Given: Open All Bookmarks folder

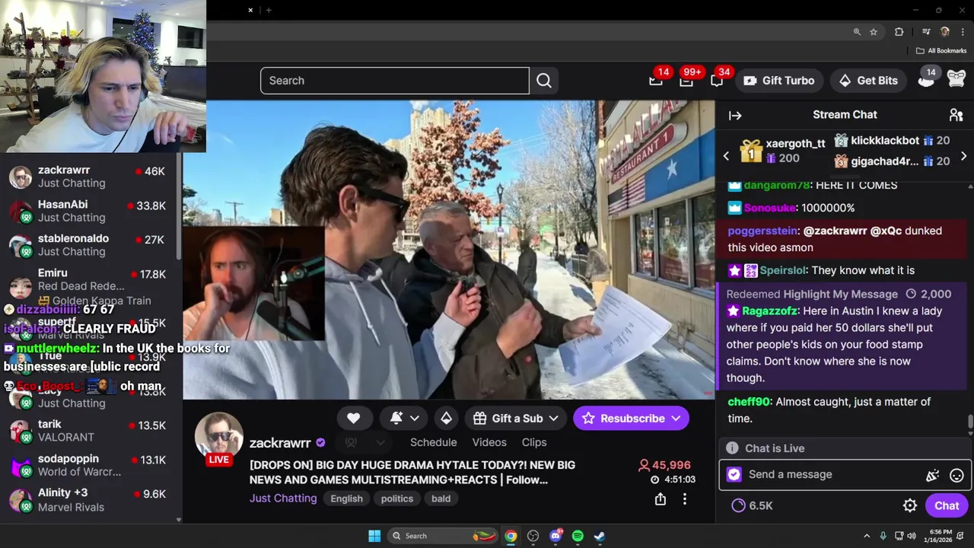Looking at the screenshot, I should [941, 51].
